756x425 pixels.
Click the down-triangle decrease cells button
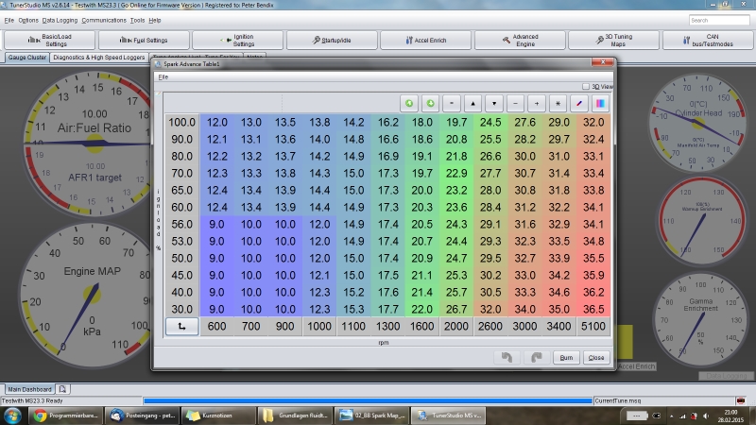[x=494, y=102]
